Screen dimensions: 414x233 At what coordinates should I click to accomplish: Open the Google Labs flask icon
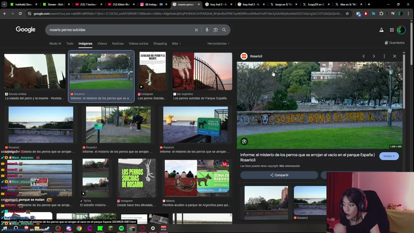381,30
